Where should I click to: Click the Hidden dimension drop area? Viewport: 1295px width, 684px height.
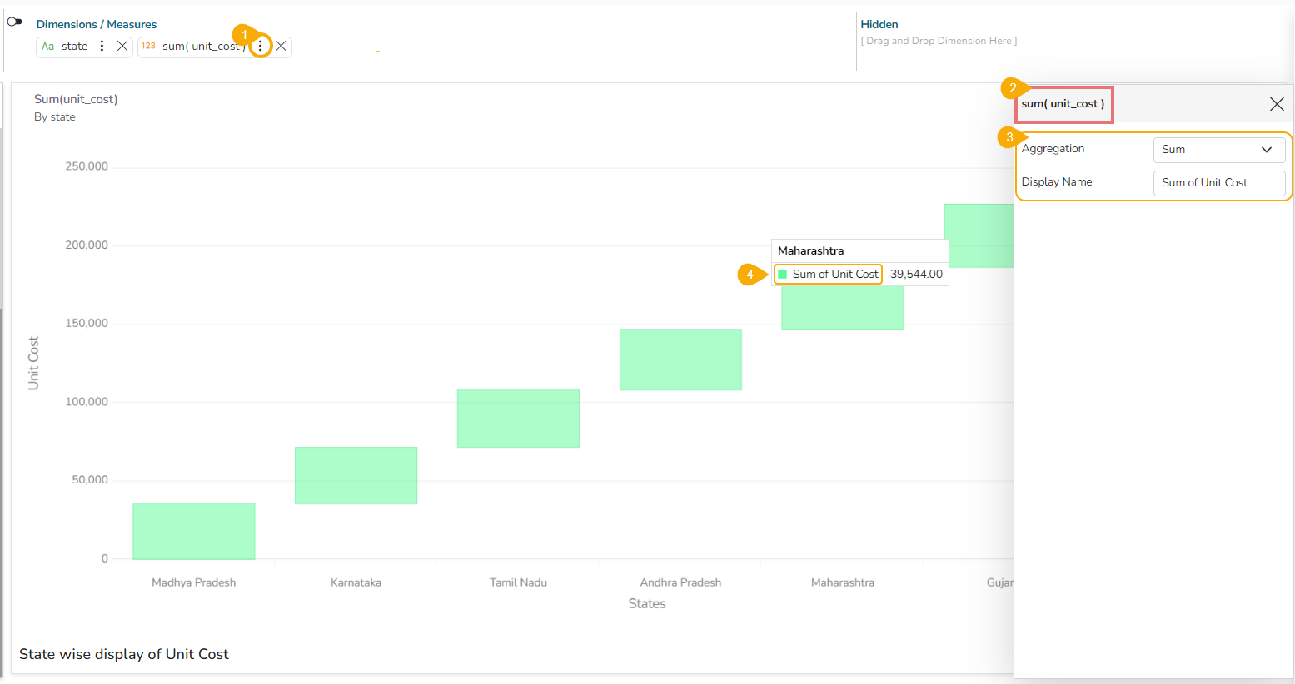tap(939, 41)
